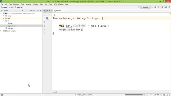This screenshot has width=171, height=96.
Task: Click 'Finished, saving caches...' status text
Action: pos(85,95)
